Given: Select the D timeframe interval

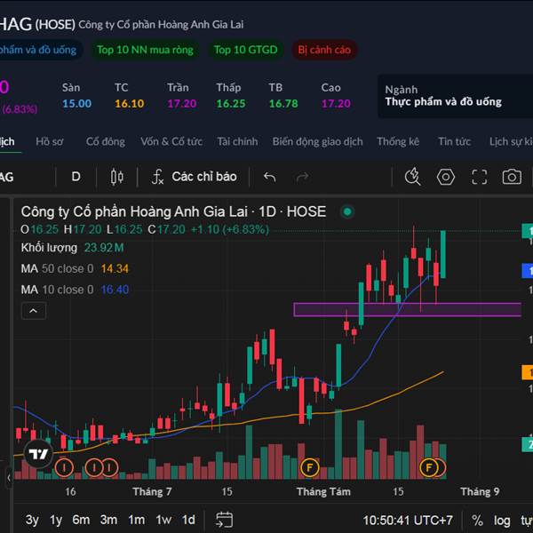Looking at the screenshot, I should click(76, 177).
